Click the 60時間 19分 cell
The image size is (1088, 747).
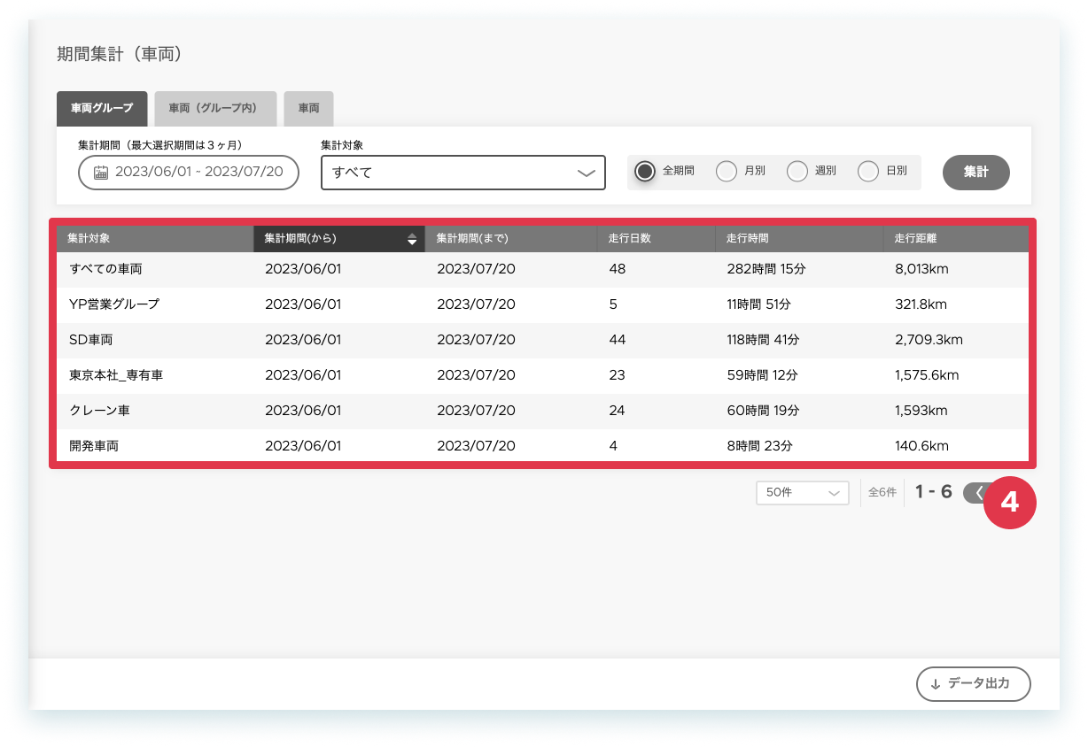click(763, 411)
